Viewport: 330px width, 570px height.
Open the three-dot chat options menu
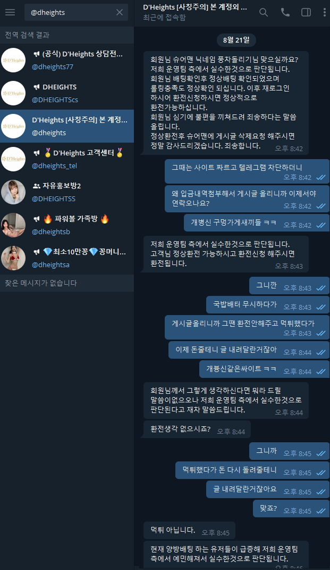324,12
